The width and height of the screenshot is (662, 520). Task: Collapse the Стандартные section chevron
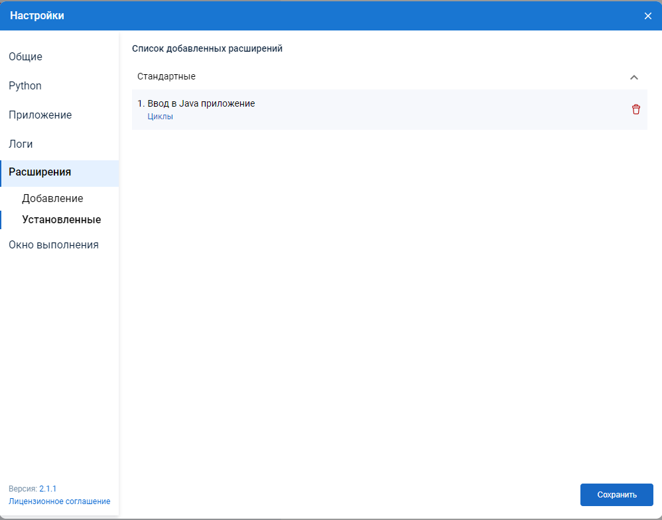(633, 77)
